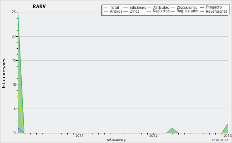Click the green Ediciones line swatch
The width and height of the screenshot is (232, 143).
click(x=125, y=8)
